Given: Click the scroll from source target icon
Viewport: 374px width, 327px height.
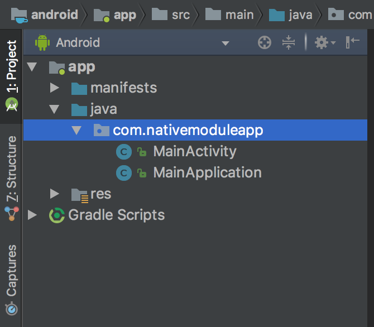Looking at the screenshot, I should (x=265, y=42).
